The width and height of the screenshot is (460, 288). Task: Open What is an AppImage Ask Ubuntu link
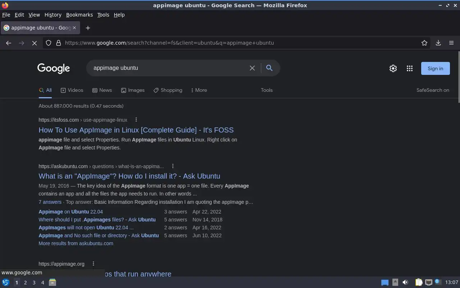click(x=129, y=176)
